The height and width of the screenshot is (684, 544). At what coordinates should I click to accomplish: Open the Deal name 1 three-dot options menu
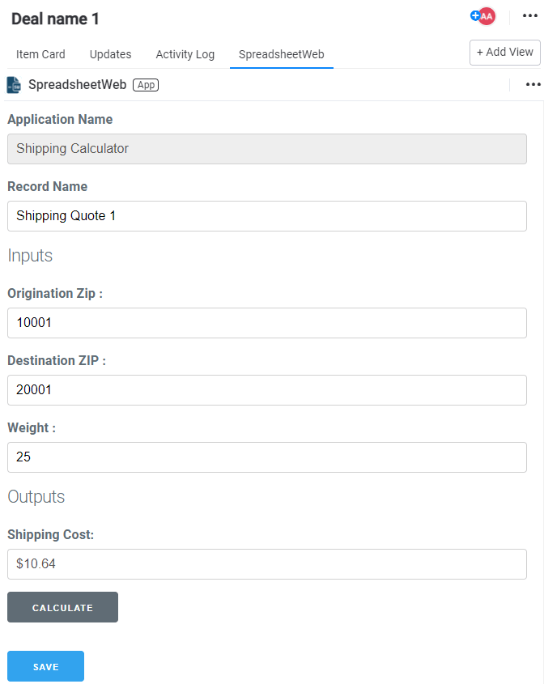[529, 15]
